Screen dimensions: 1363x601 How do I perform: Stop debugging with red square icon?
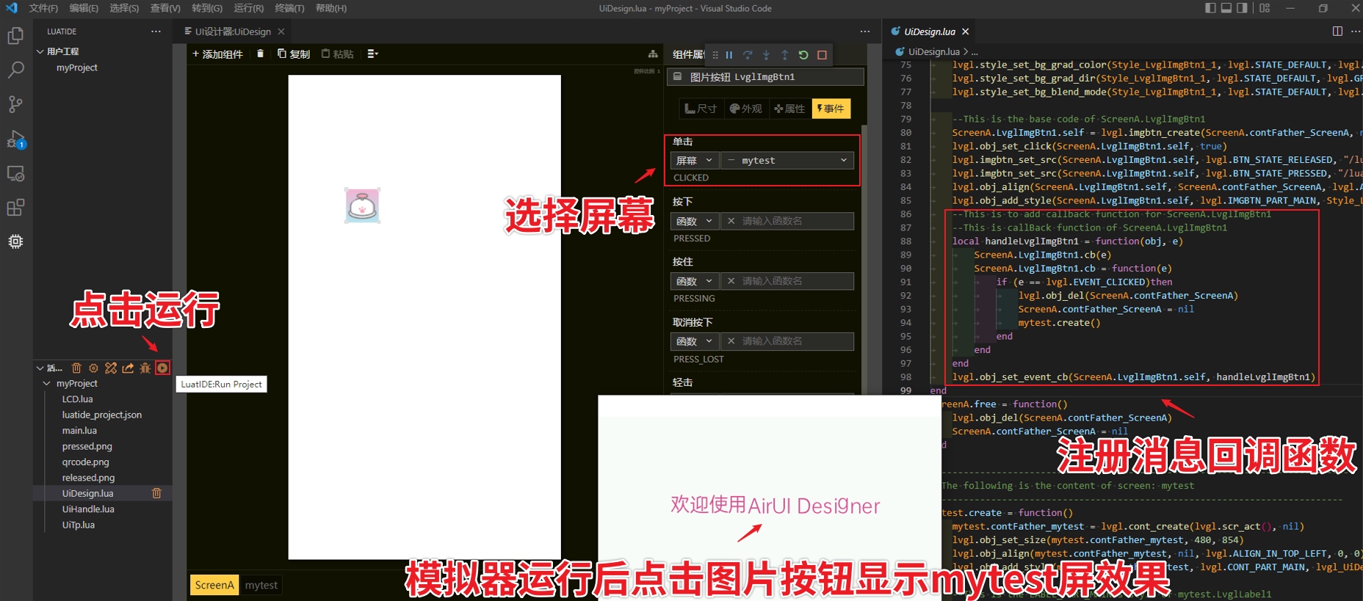[822, 55]
